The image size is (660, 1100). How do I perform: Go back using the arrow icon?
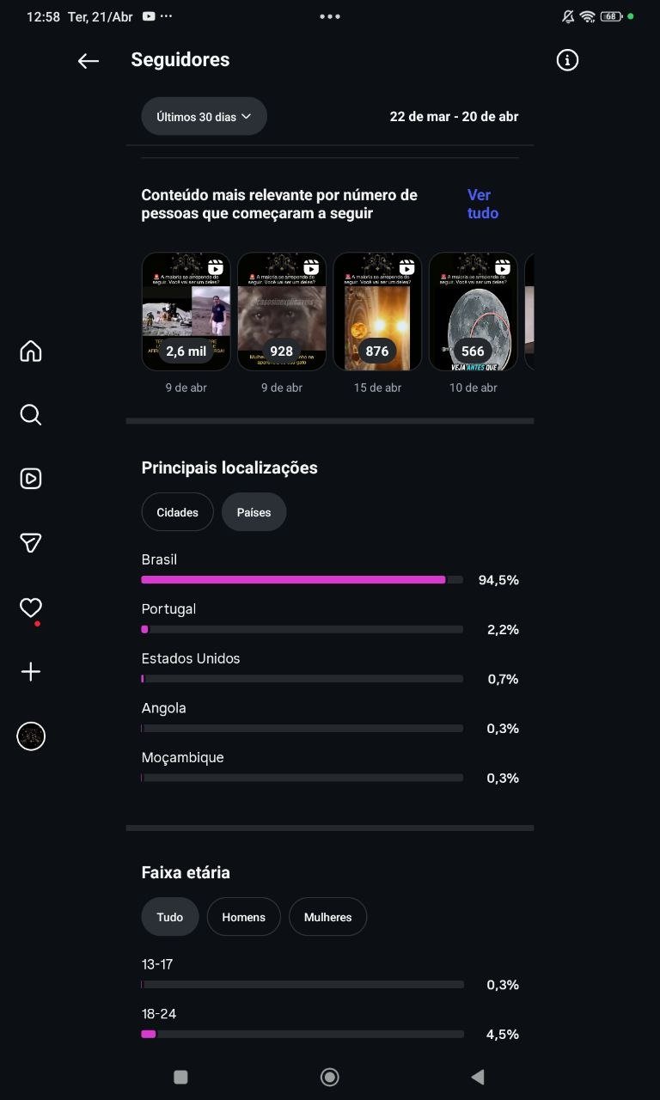pos(89,60)
